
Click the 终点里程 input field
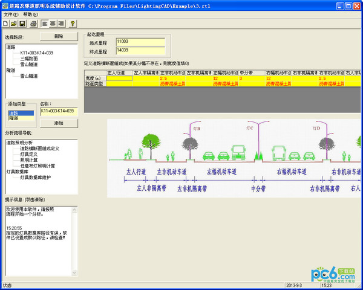click(140, 51)
